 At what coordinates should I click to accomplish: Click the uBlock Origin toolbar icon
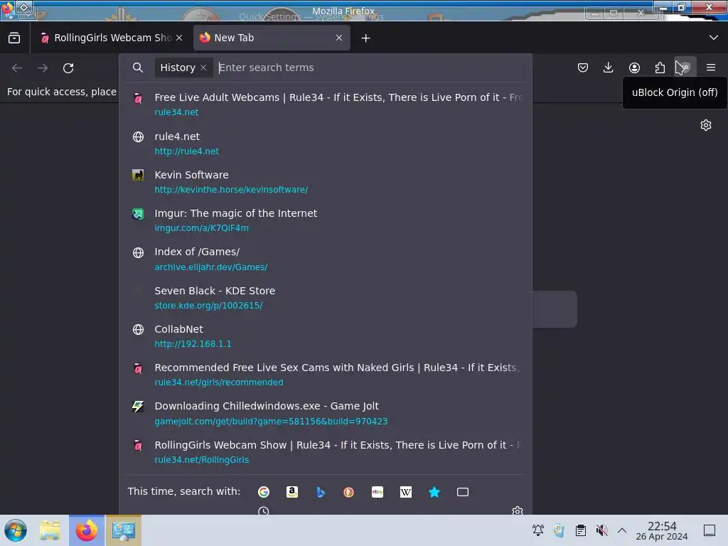(x=685, y=68)
